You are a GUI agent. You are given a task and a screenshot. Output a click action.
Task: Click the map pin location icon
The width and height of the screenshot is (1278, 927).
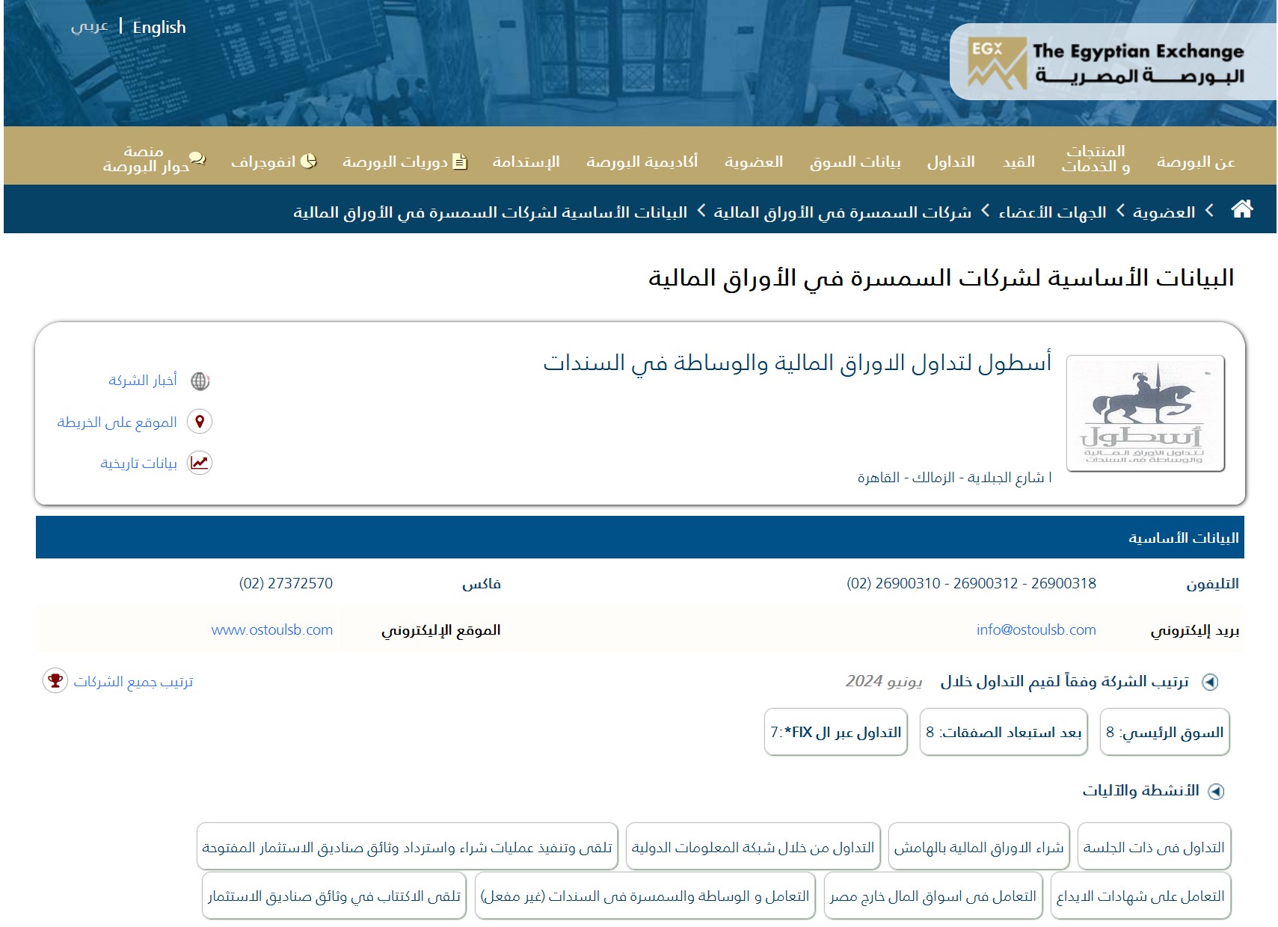[200, 422]
